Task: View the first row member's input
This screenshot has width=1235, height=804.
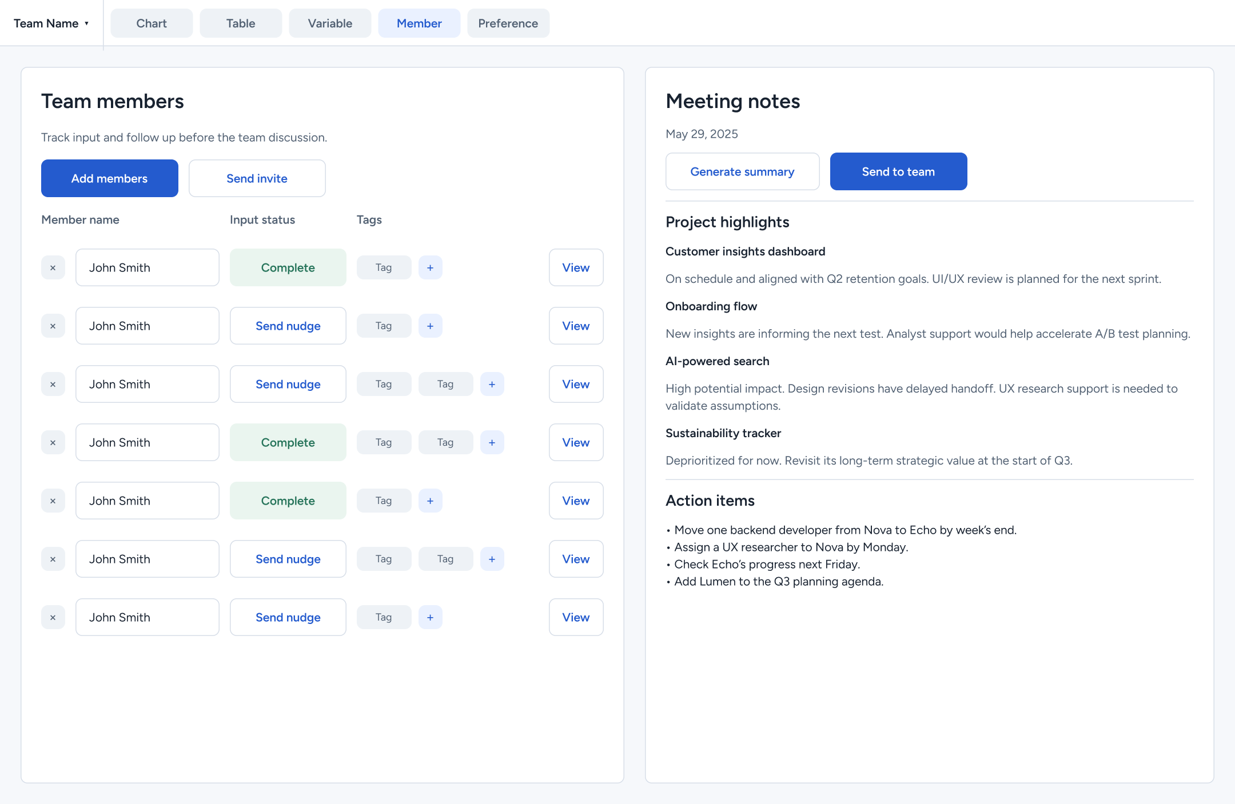Action: 576,267
